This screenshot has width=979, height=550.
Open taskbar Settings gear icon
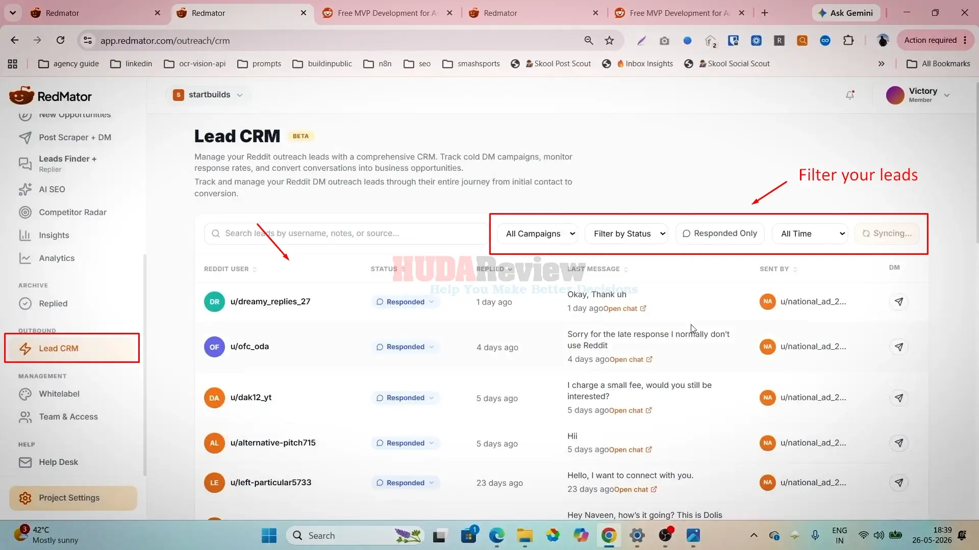tap(637, 536)
